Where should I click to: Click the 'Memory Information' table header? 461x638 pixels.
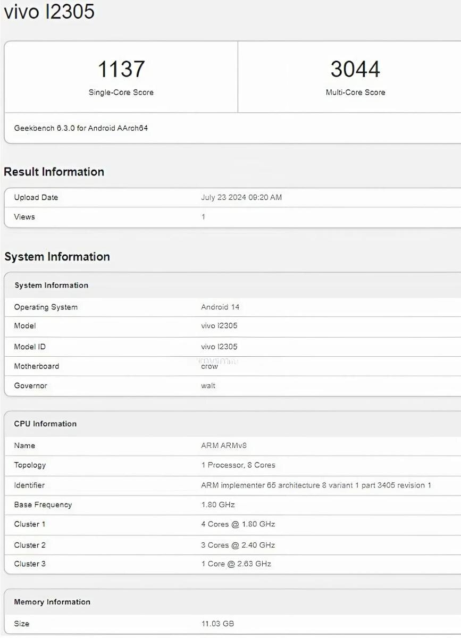[x=52, y=602]
